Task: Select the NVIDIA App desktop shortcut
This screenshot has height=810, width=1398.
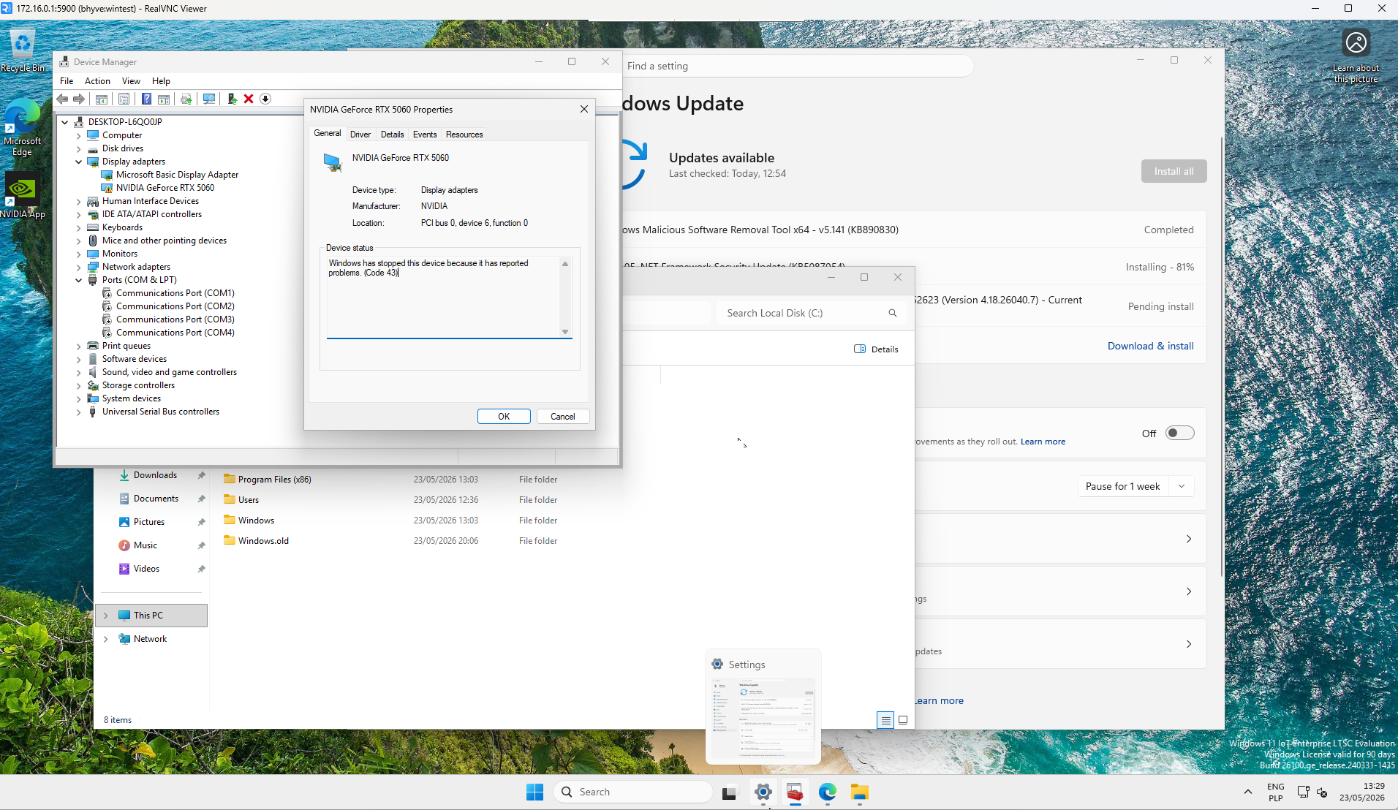Action: [22, 196]
